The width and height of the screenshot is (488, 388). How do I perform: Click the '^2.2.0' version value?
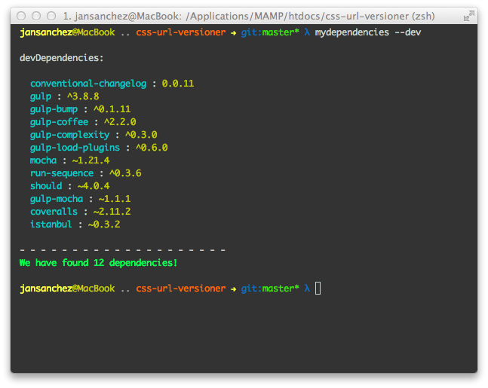pyautogui.click(x=120, y=122)
